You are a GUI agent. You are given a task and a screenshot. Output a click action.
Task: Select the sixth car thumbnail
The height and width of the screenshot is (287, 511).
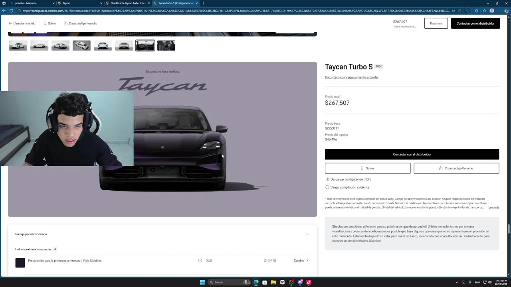pos(124,45)
